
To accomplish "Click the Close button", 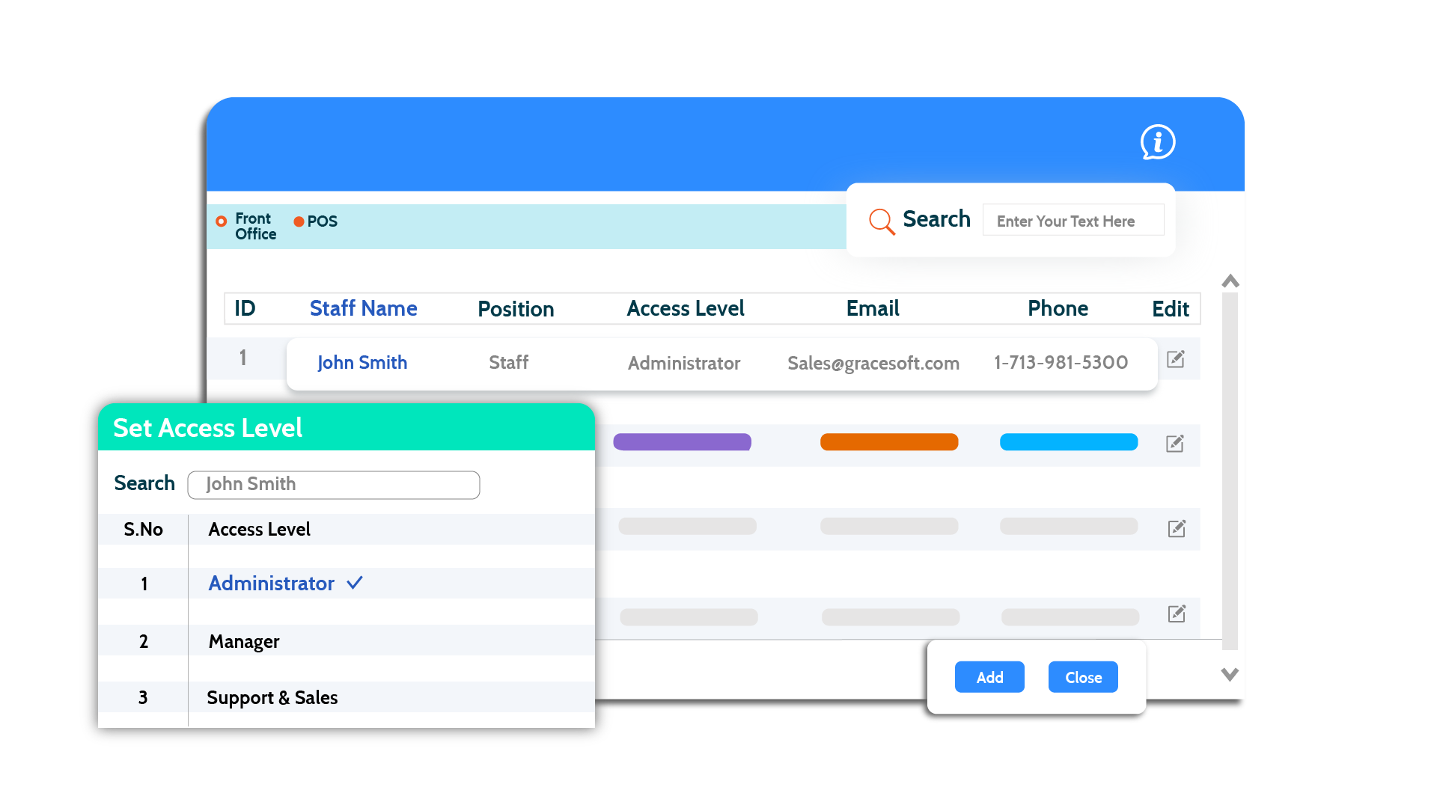I will pyautogui.click(x=1083, y=678).
